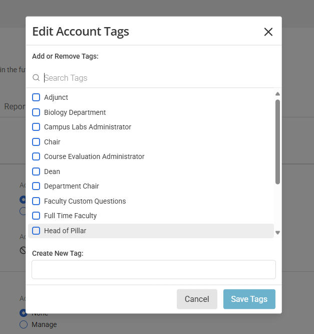
Task: Click the tag list scrollbar thumb
Action: point(277,141)
